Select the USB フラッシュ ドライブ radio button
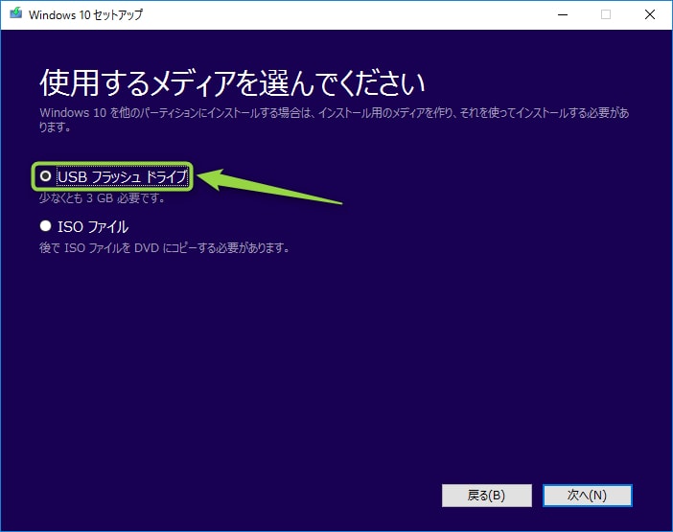This screenshot has width=673, height=532. point(45,177)
